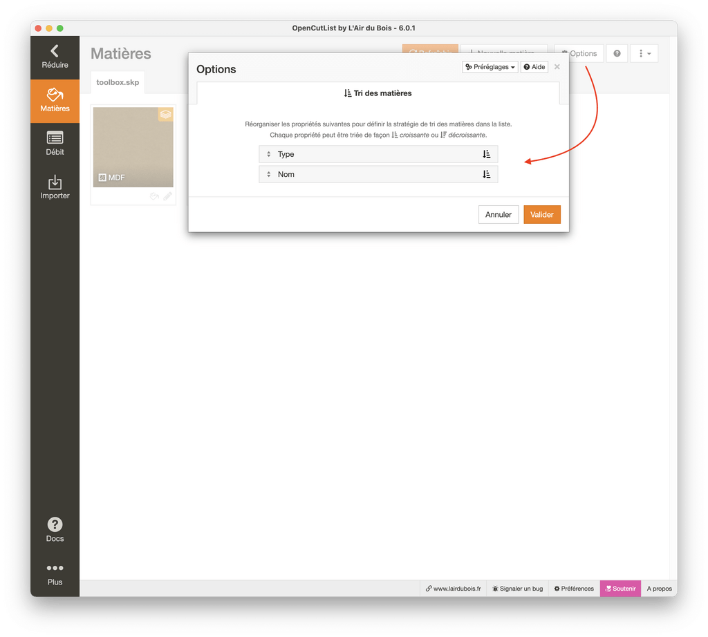Click the yellow macOS minimize button
Screen dimensions: 708x637
[49, 28]
